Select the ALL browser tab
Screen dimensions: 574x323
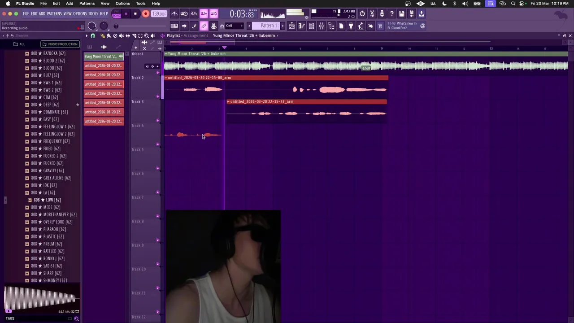(x=20, y=44)
